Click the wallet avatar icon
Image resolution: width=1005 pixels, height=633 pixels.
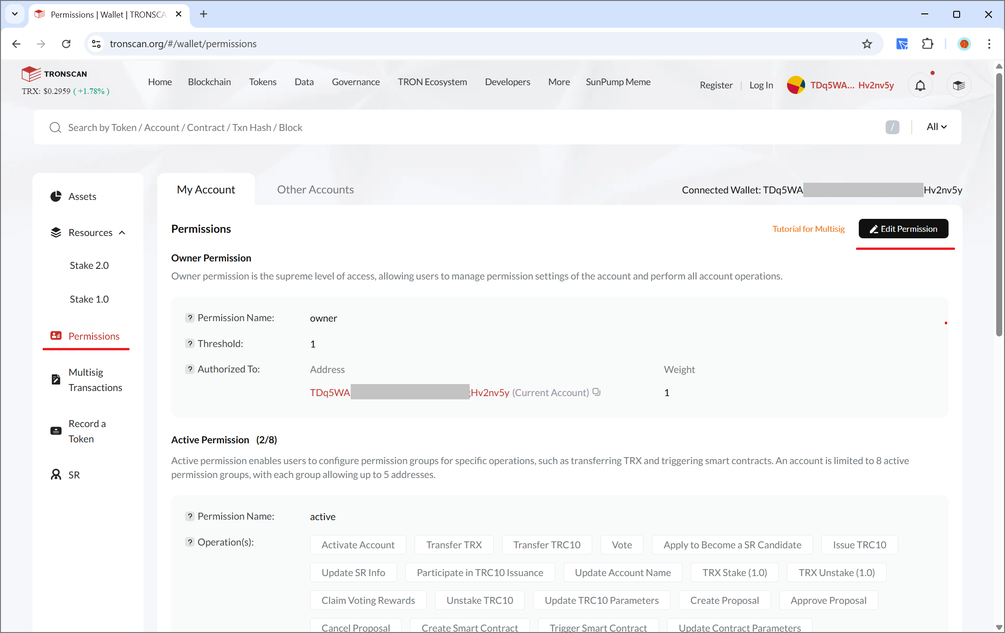click(x=796, y=85)
